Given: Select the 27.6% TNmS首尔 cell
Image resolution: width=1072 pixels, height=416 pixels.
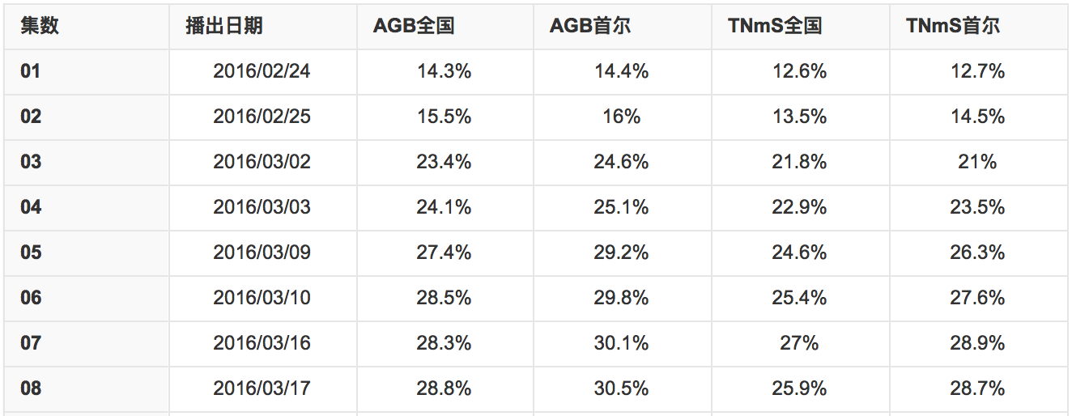Looking at the screenshot, I should (x=978, y=298).
